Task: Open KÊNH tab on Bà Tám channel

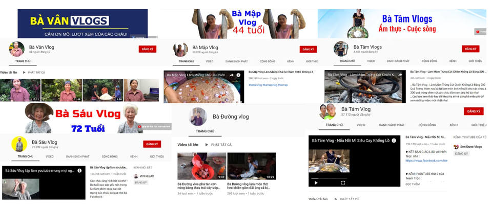Action: point(454,125)
